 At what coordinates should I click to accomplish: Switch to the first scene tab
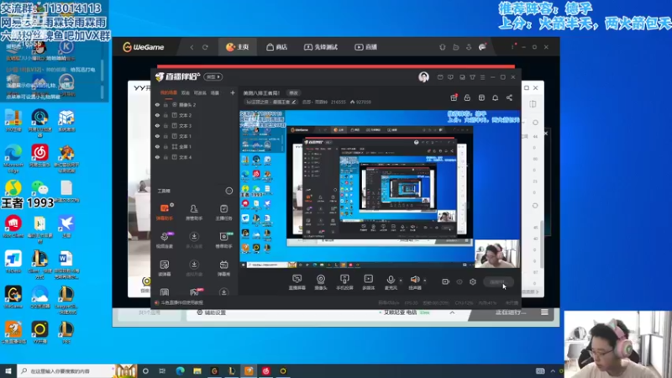tap(169, 92)
